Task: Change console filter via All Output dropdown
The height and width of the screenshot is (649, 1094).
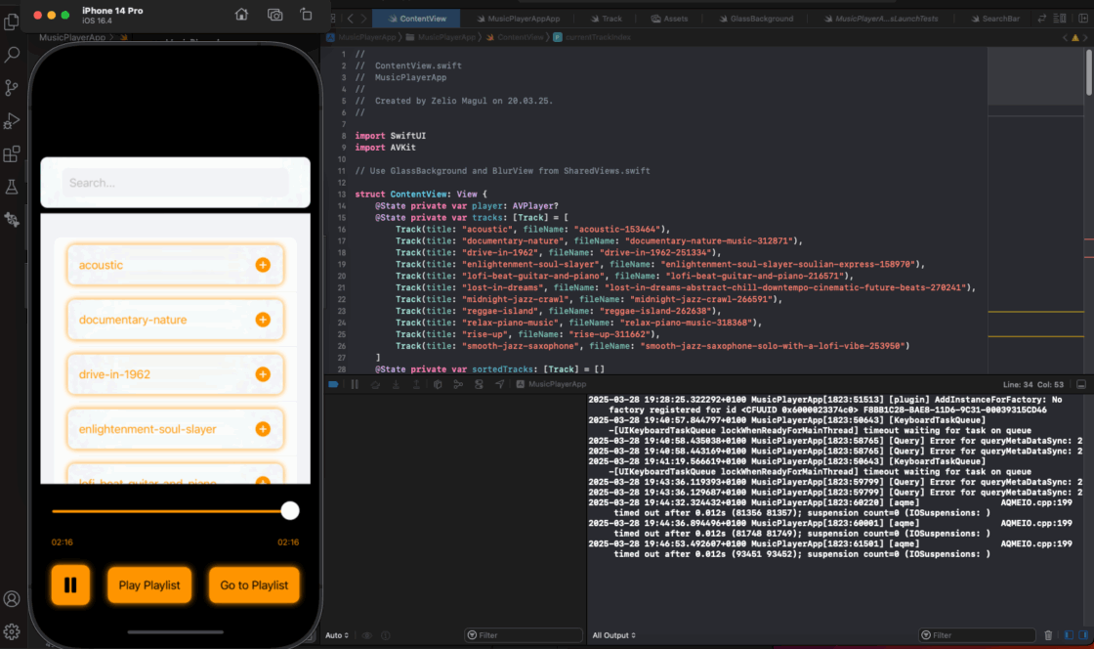Action: pos(613,634)
